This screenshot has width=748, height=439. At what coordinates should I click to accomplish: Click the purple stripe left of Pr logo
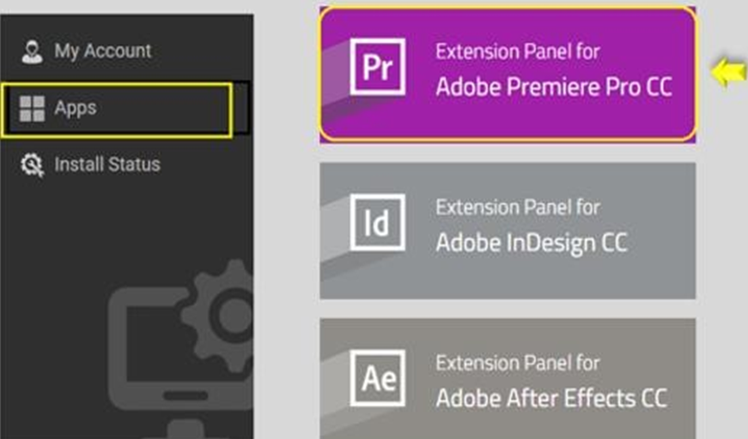[x=335, y=81]
